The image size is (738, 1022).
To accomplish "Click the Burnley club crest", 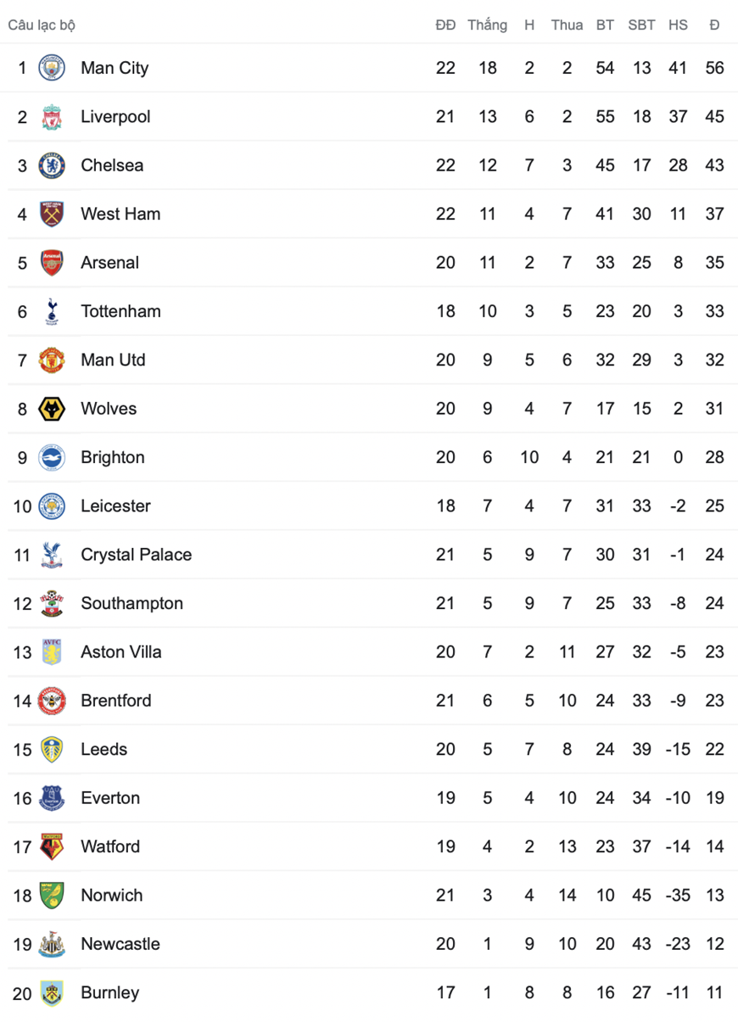I will click(x=52, y=993).
